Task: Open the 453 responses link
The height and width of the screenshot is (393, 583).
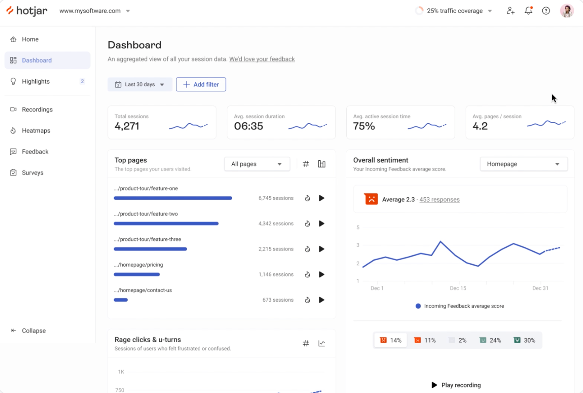Action: coord(439,200)
